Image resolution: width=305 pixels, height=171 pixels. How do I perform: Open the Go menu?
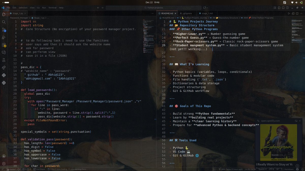pyautogui.click(x=38, y=8)
